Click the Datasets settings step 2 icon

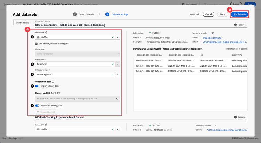(107, 14)
